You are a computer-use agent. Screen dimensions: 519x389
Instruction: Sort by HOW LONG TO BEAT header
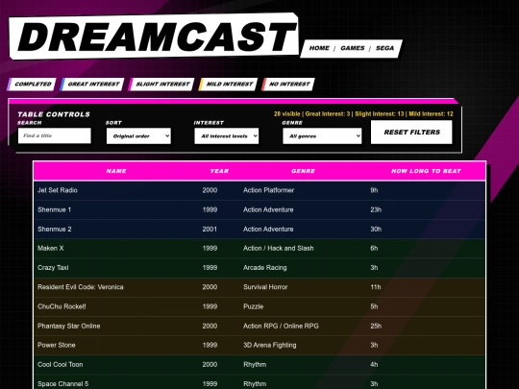426,171
